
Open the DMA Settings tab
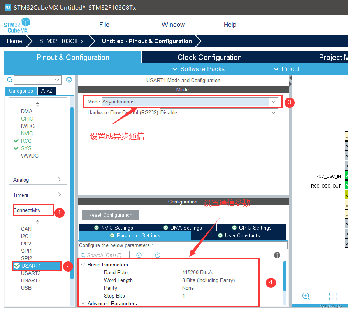click(183, 228)
